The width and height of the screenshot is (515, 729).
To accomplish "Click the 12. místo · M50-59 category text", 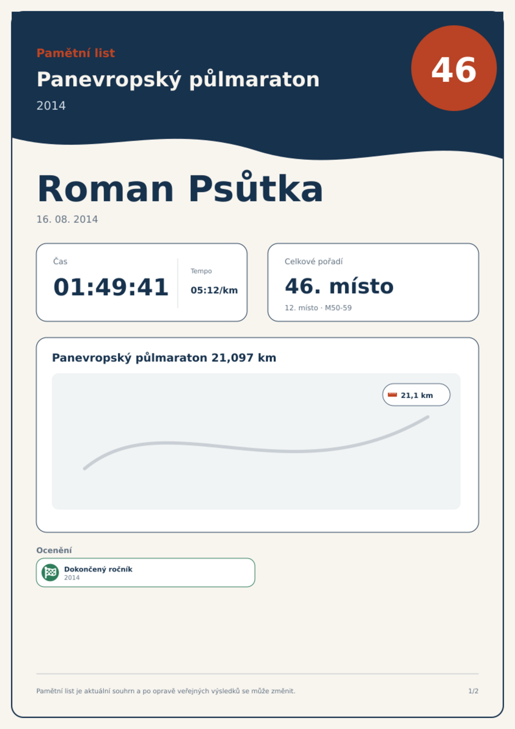I will (318, 308).
